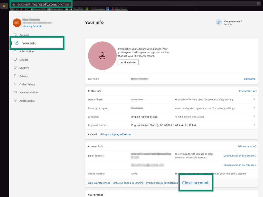The width and height of the screenshot is (263, 197).
Task: Click the Privacy lock icon
Action: 15,76
